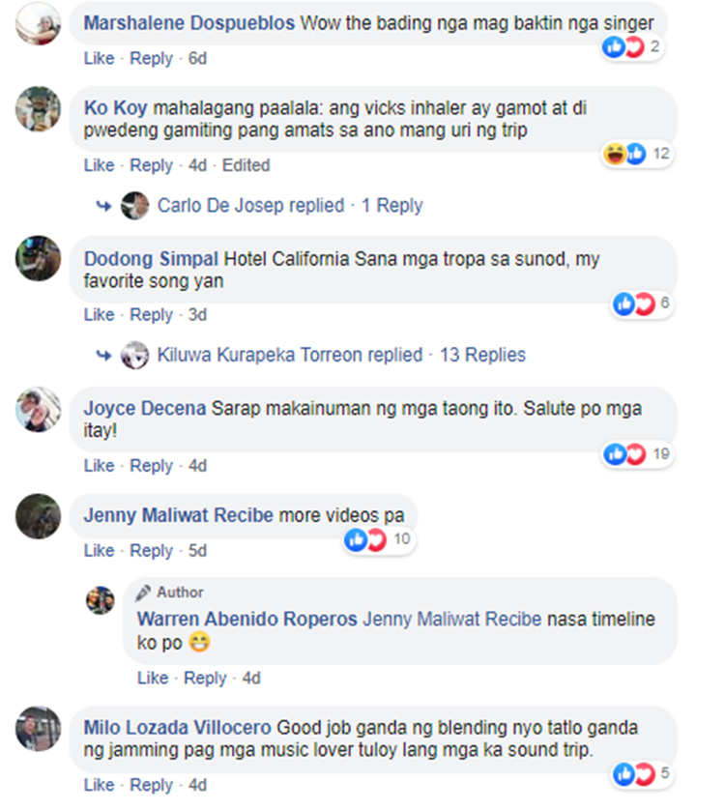Reply to Milo Lozada Villocero's comment
725x810 pixels.
(151, 785)
